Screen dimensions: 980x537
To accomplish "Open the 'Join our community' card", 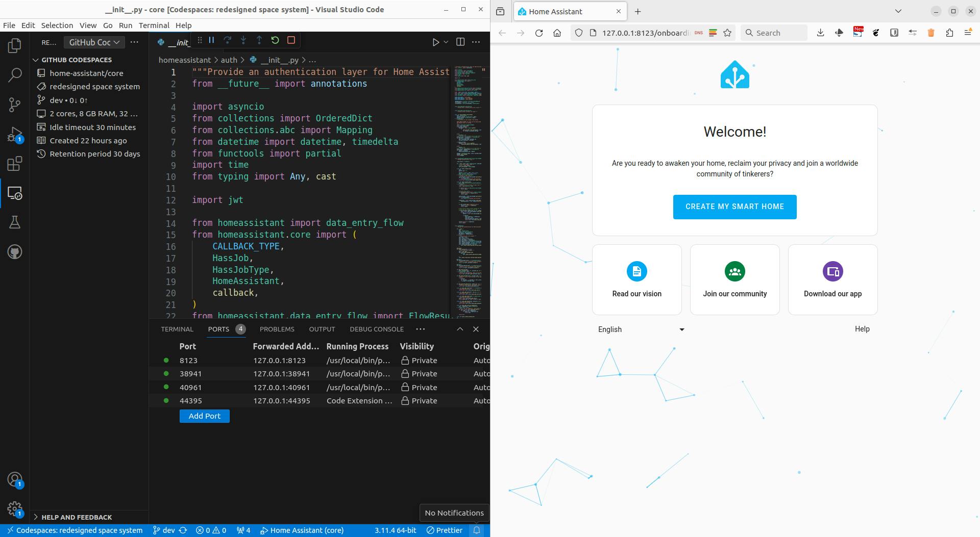I will click(735, 279).
